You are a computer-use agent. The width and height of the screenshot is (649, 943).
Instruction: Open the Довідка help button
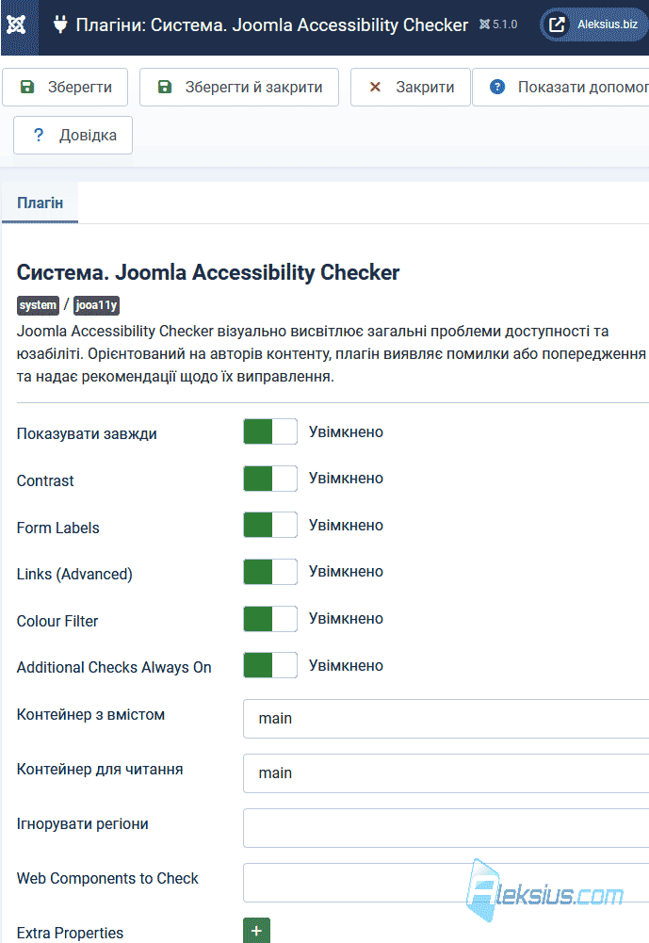coord(73,136)
